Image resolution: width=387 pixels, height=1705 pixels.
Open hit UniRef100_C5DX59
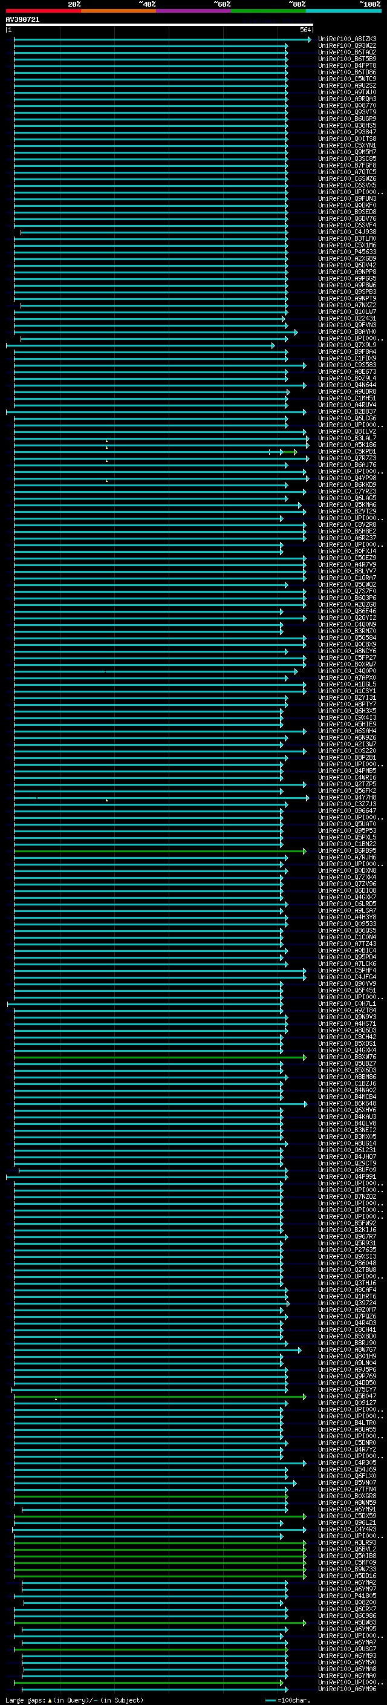[347, 1516]
